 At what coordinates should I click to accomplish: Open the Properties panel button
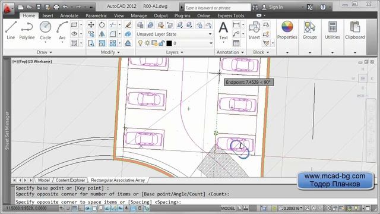(287, 30)
